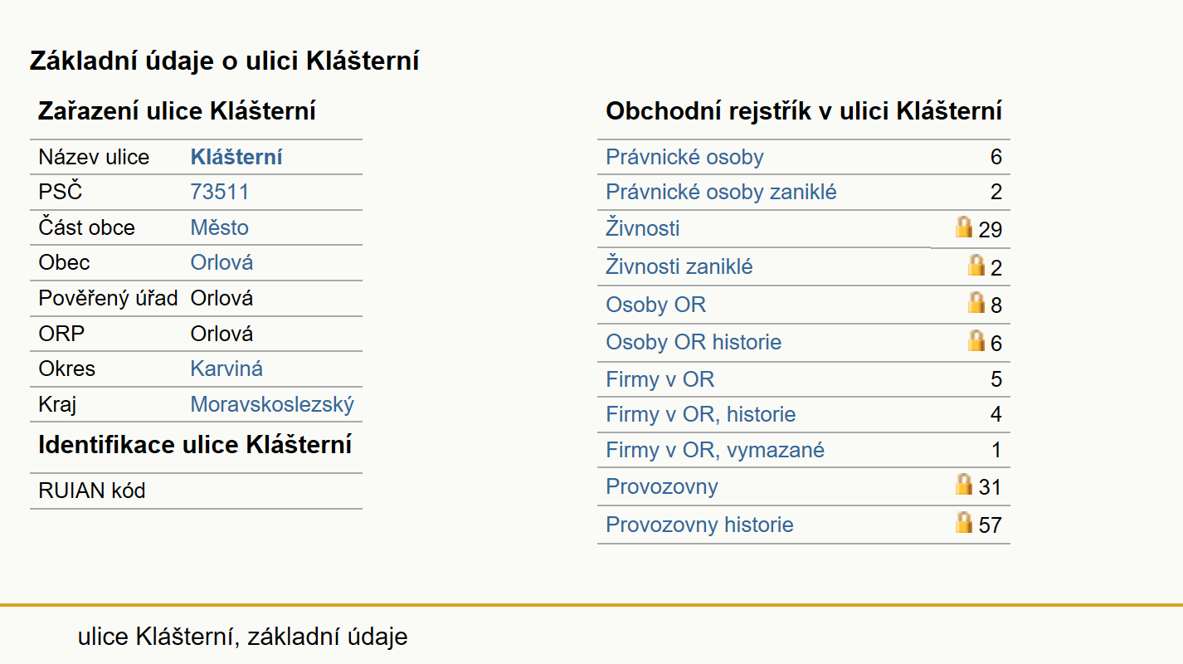The height and width of the screenshot is (664, 1183).
Task: Click the lock icon in Osoby OR historie row
Action: [x=976, y=340]
